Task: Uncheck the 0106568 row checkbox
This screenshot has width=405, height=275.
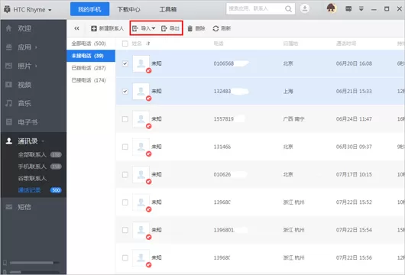Action: click(x=125, y=63)
